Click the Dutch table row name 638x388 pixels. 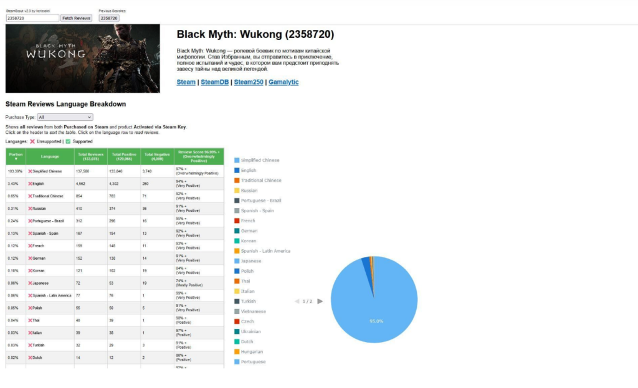(37, 358)
